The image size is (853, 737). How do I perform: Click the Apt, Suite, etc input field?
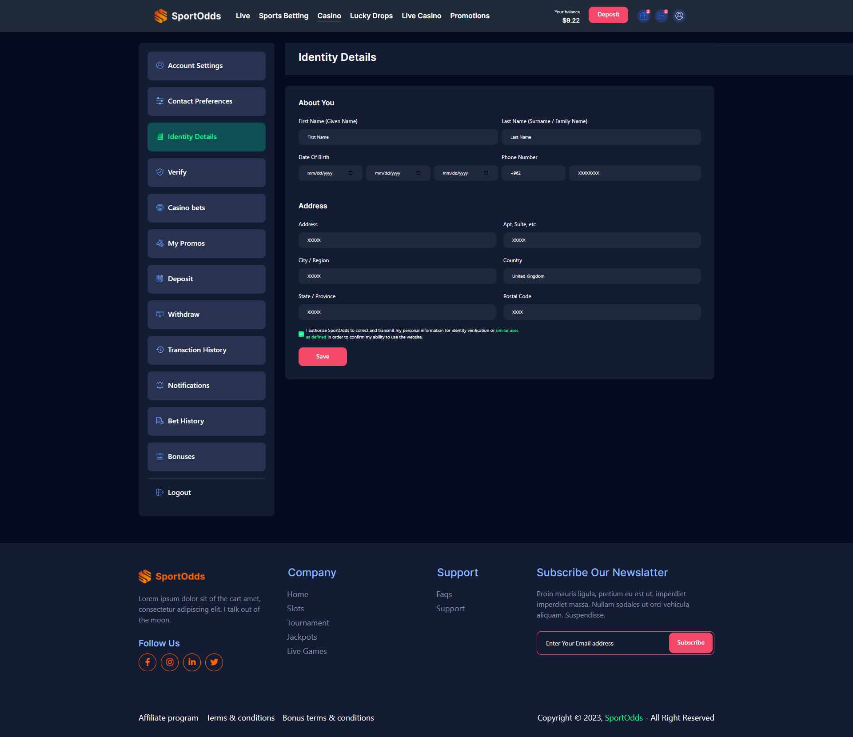coord(602,240)
